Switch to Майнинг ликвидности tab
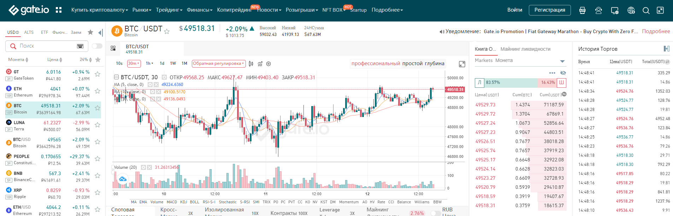673x216 pixels. [525, 49]
